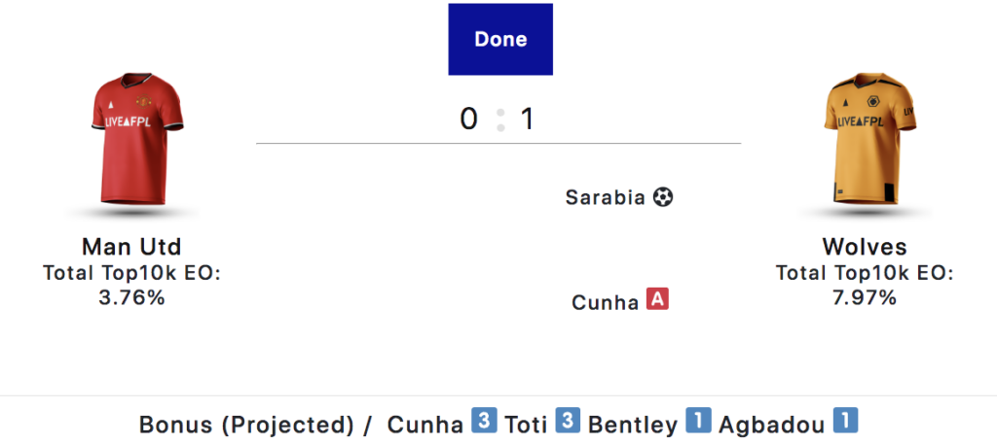Viewport: 997px width, 444px height.
Task: Click Agbadou's name in the bonus row
Action: pyautogui.click(x=771, y=425)
